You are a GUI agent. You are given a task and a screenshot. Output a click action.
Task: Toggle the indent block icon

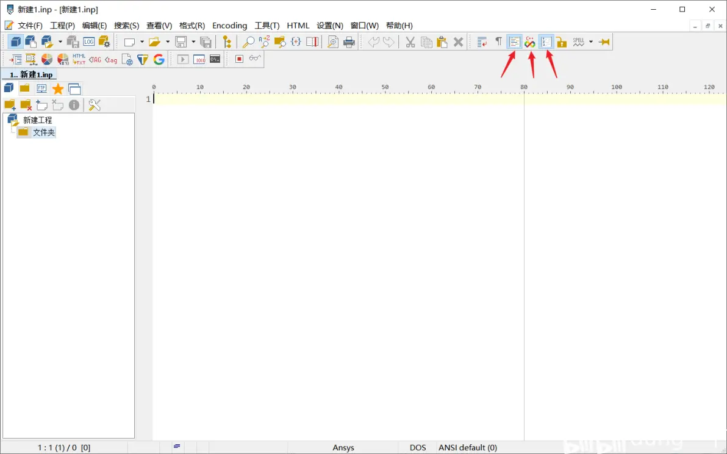click(16, 59)
